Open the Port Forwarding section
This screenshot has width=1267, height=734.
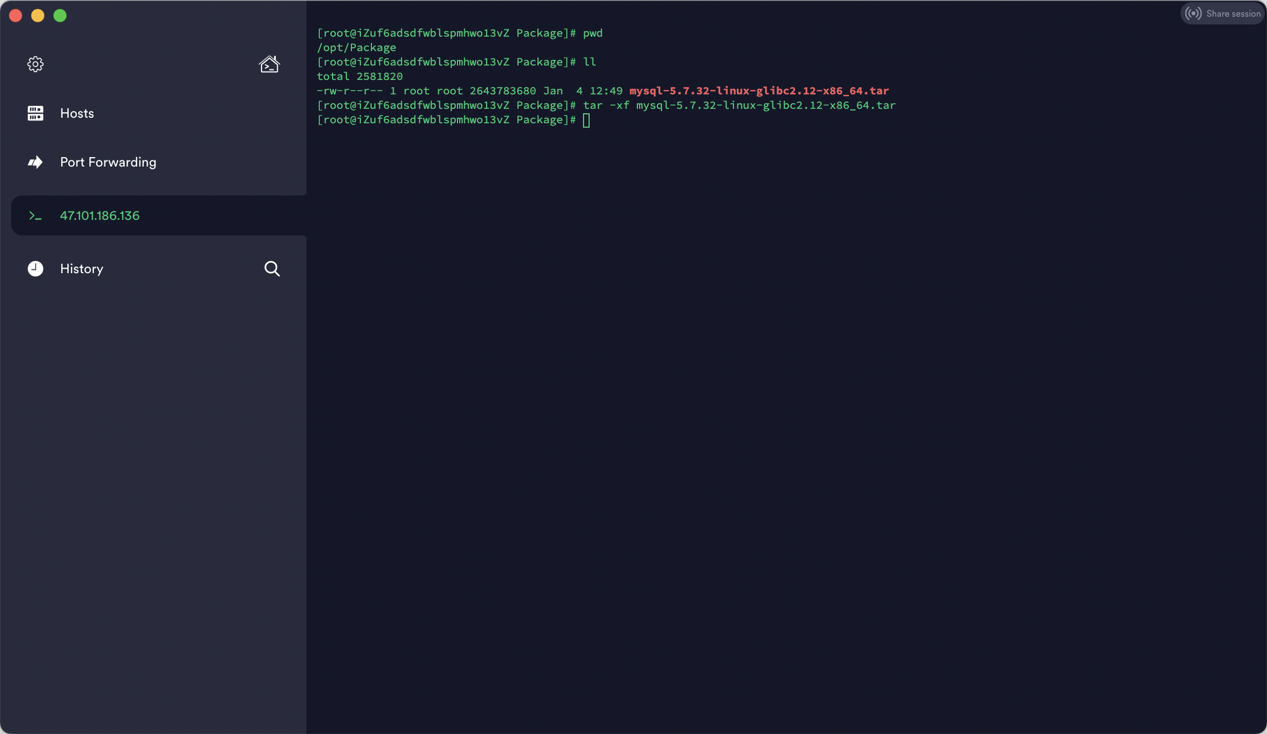click(108, 162)
